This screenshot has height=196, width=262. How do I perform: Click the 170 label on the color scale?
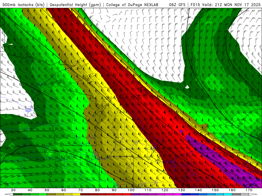(x=249, y=190)
